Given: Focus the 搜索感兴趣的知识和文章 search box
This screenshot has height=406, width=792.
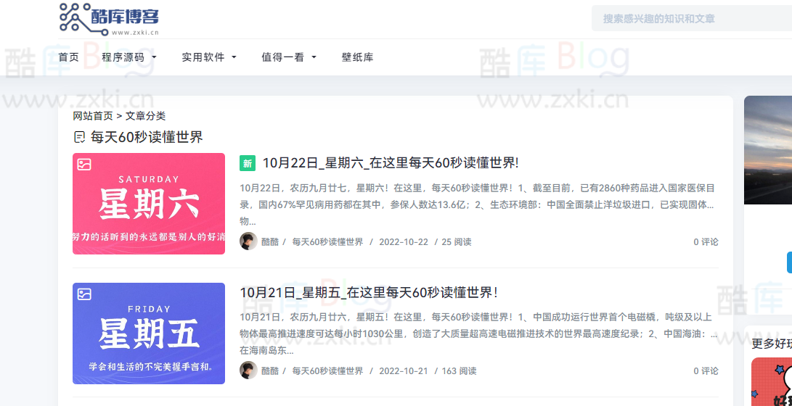Looking at the screenshot, I should coord(692,19).
